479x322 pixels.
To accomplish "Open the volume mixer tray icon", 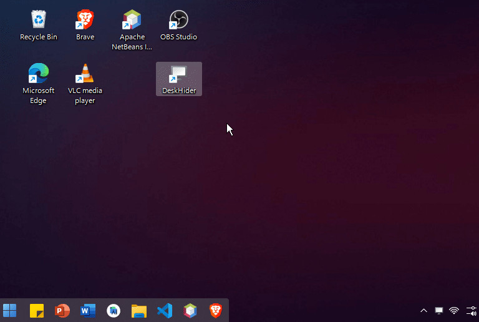I will [x=472, y=311].
